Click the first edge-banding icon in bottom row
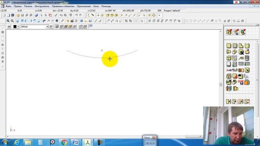 click(x=229, y=101)
